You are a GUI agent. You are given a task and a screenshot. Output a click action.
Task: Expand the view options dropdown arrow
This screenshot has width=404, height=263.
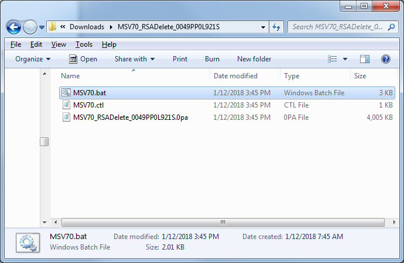pos(345,59)
